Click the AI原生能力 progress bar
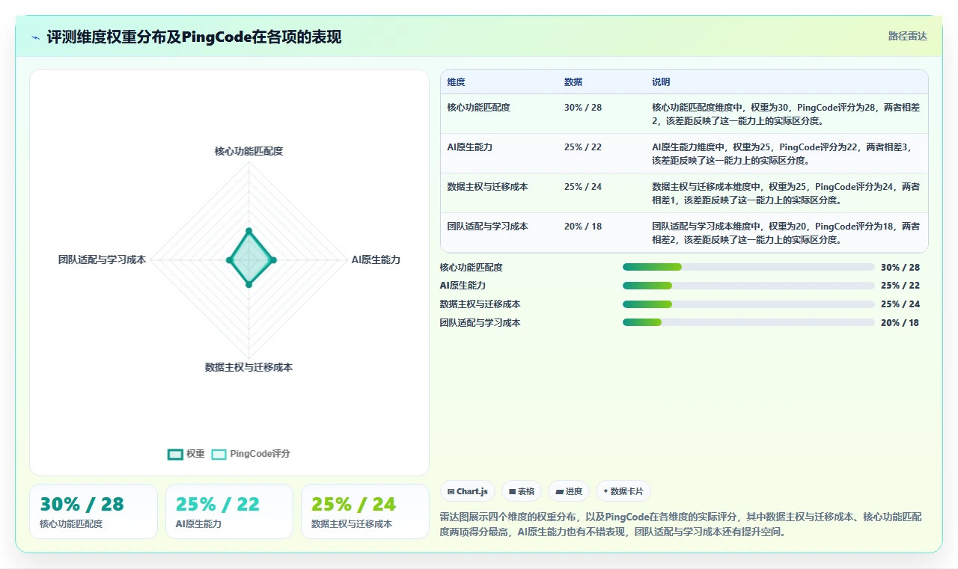958x569 pixels. point(748,286)
